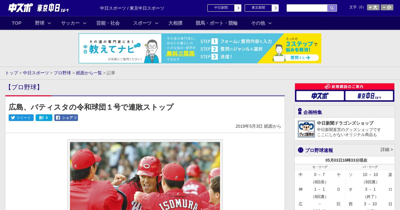Click the arrow beside 東京新聞 button

tap(275, 8)
